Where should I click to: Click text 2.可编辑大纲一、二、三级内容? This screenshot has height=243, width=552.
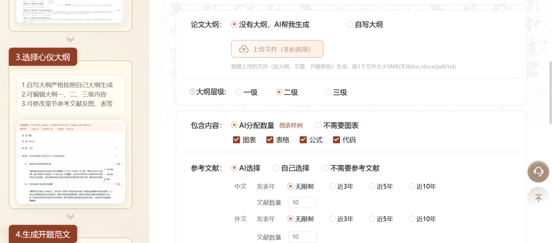64,94
